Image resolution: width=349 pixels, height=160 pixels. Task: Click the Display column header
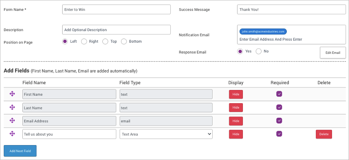(x=236, y=83)
